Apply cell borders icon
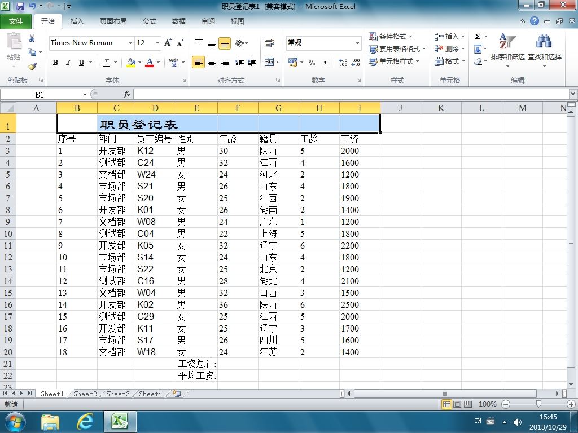 (106, 63)
